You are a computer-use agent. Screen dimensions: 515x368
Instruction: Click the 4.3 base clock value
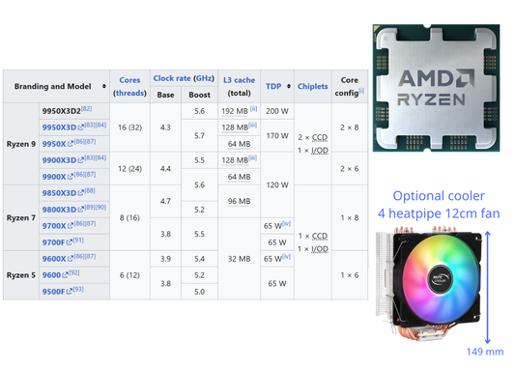165,127
